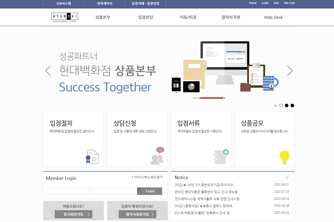This screenshot has height=222, width=334.
Task: Click '계약체결과 입점에 필요한 서류안내' description
Action: (199, 131)
